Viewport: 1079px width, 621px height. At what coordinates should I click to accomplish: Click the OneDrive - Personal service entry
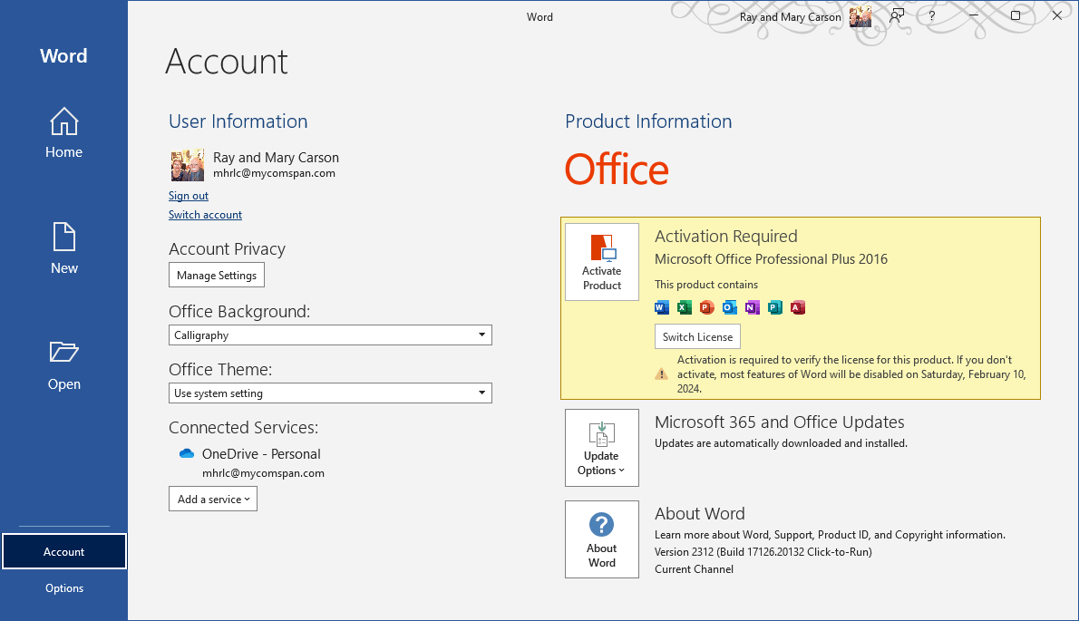[261, 454]
